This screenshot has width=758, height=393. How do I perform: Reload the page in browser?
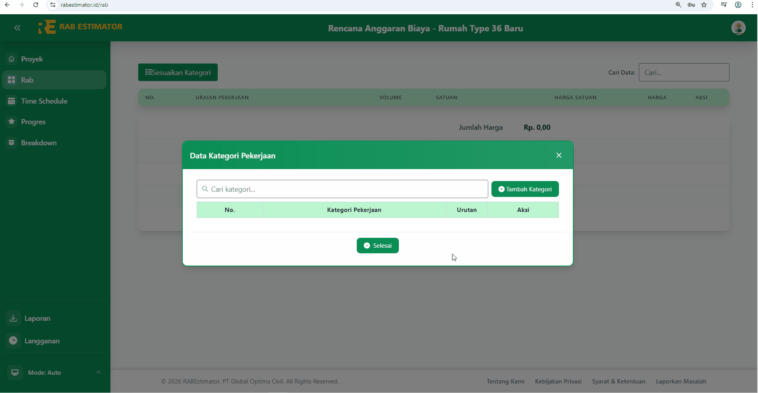click(36, 5)
